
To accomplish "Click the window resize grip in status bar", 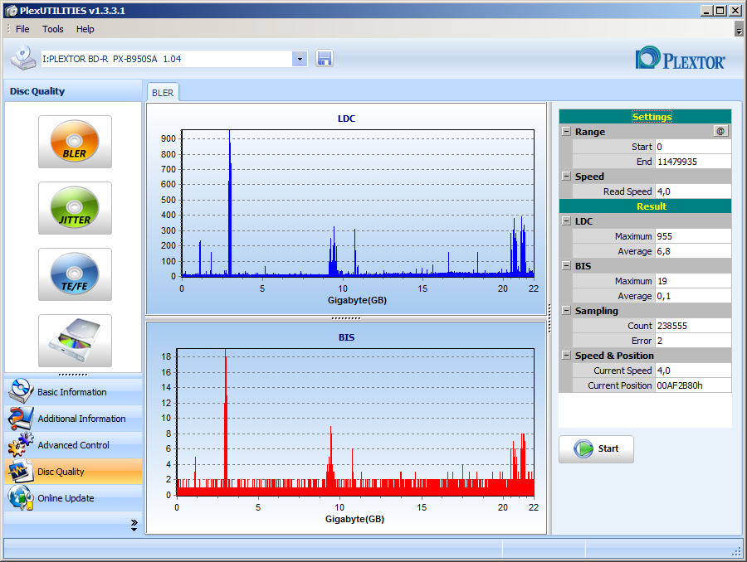I will point(736,551).
